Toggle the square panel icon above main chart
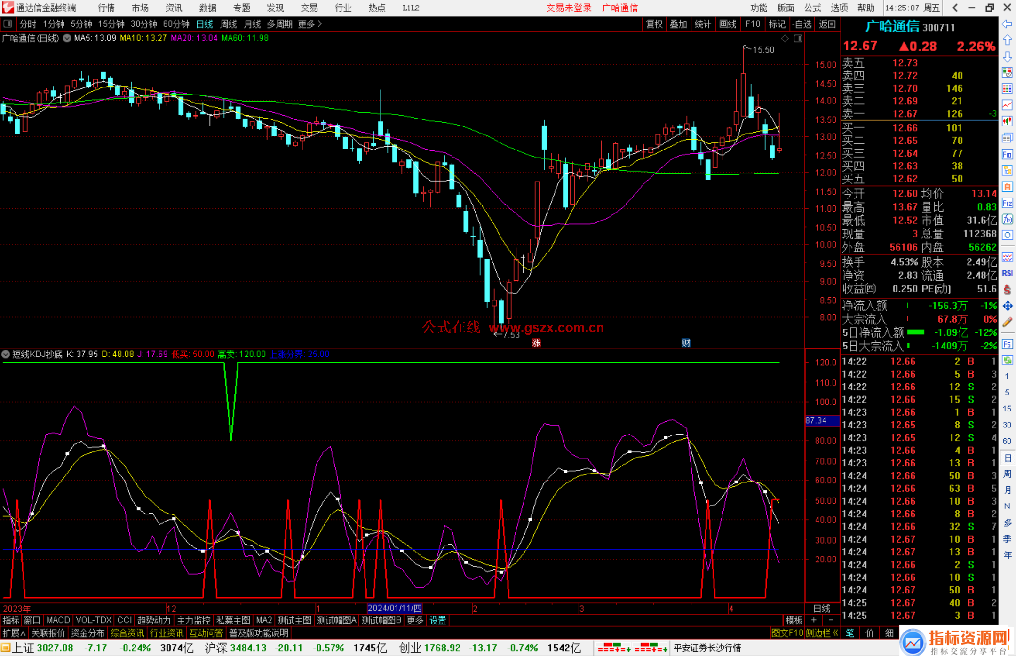 (x=798, y=39)
